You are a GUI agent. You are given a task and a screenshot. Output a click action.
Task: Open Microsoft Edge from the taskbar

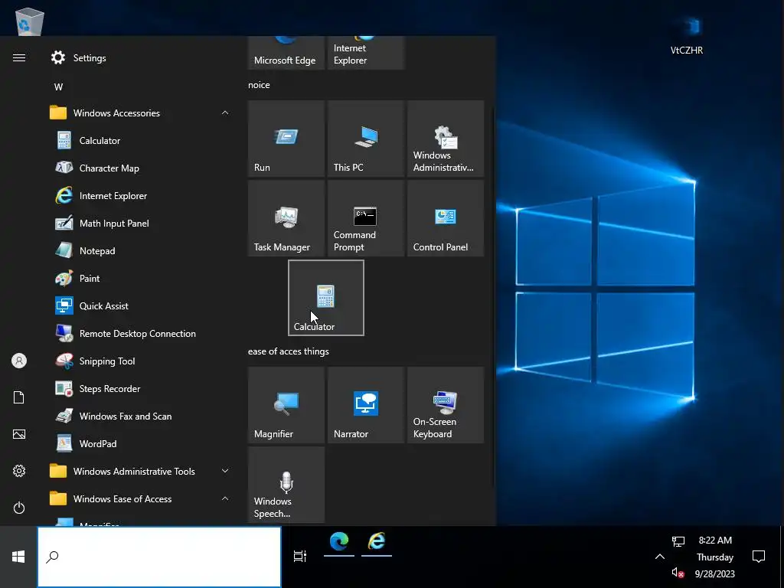339,542
